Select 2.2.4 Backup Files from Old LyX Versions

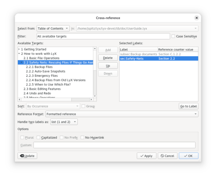coord(56,80)
